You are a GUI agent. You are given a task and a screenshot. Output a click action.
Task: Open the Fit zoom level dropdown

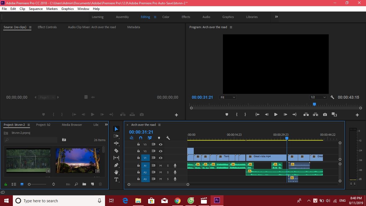click(x=228, y=97)
